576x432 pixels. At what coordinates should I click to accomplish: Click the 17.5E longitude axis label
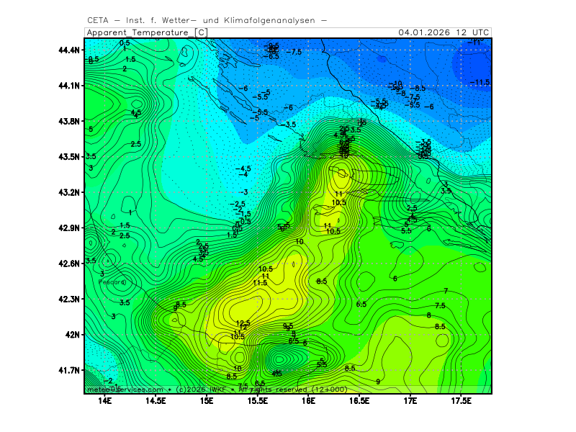click(461, 400)
